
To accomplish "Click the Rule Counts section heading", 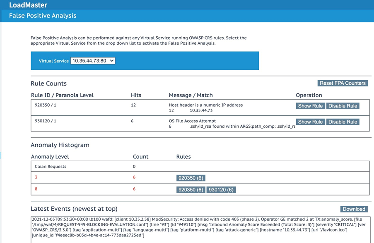I will coord(48,83).
